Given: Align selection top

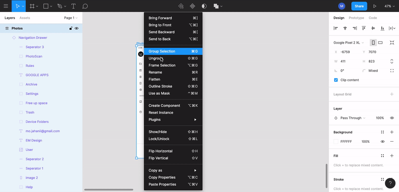Looking at the screenshot, I should pos(364,28).
